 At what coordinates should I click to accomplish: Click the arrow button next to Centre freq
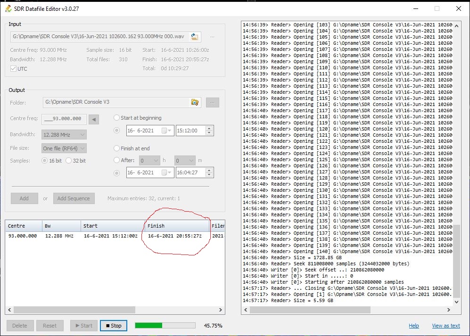click(x=94, y=119)
